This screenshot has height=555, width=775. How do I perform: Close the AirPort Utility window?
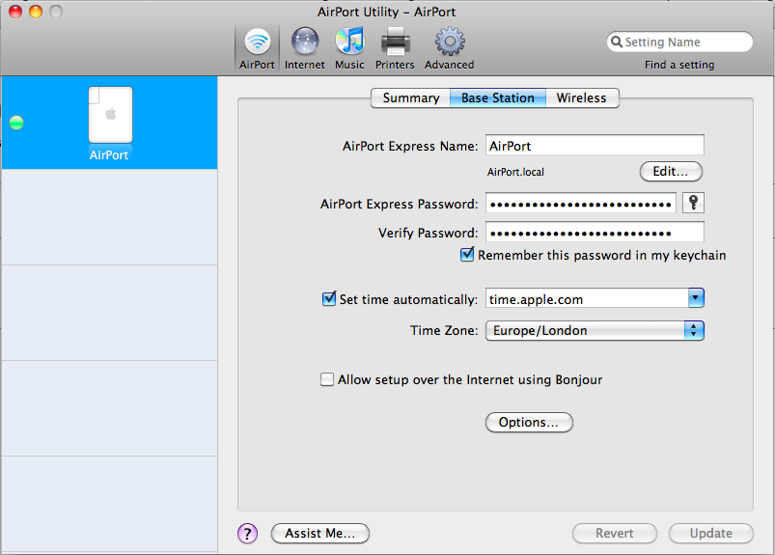pyautogui.click(x=15, y=12)
